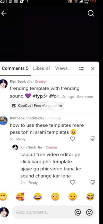
Task: Insert the crying-laughing emoji
Action: [x=38, y=197]
